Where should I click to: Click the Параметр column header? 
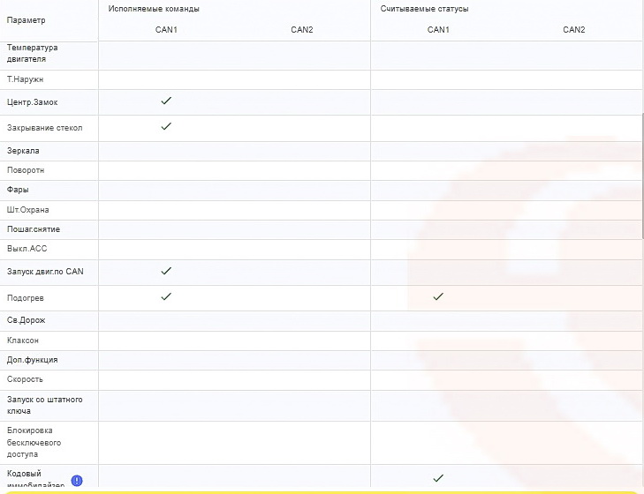[x=26, y=20]
